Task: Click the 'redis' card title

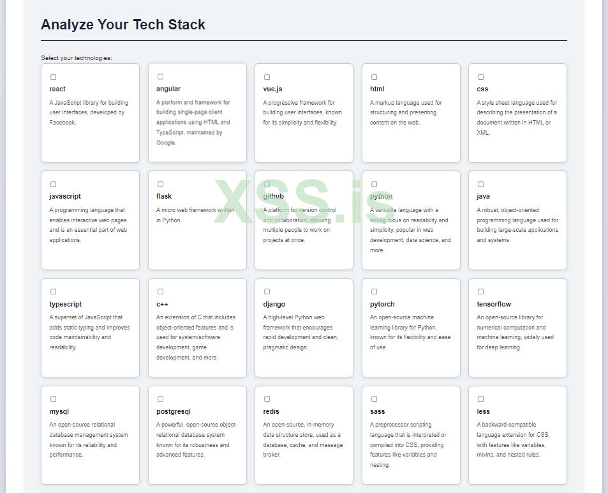Action: pos(271,411)
